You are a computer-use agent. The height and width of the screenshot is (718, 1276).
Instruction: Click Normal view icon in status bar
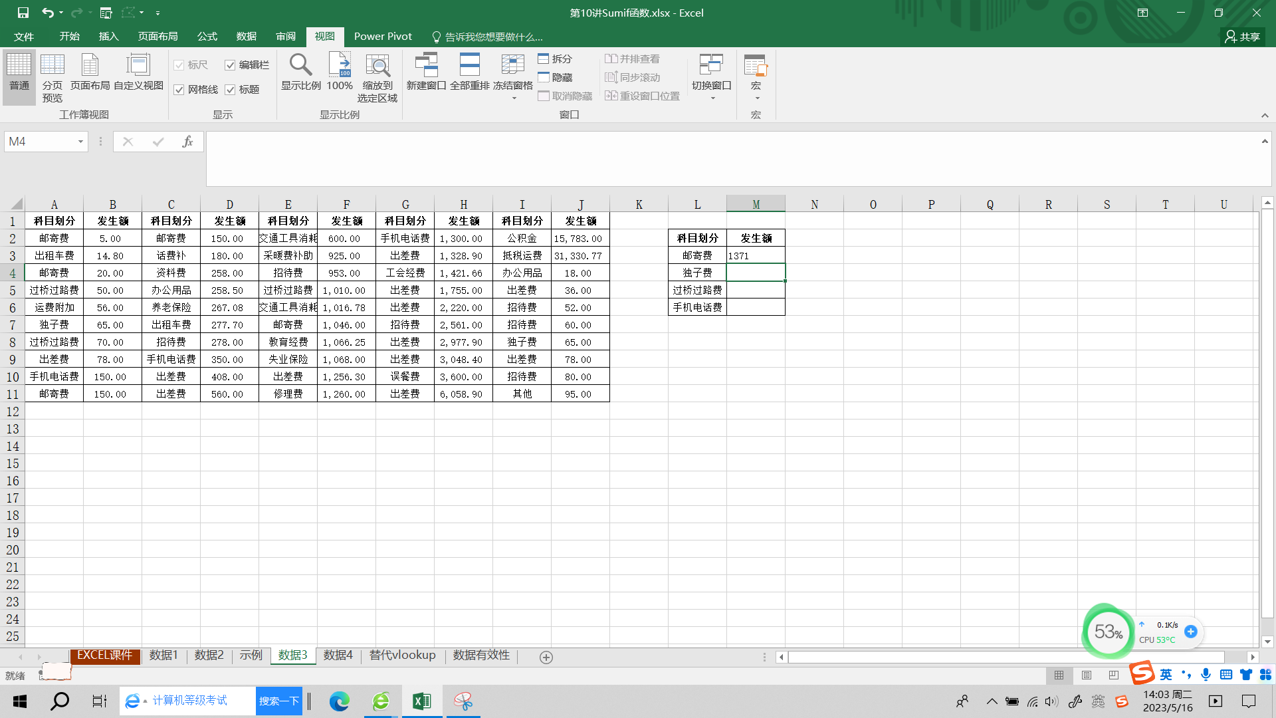(x=1059, y=675)
